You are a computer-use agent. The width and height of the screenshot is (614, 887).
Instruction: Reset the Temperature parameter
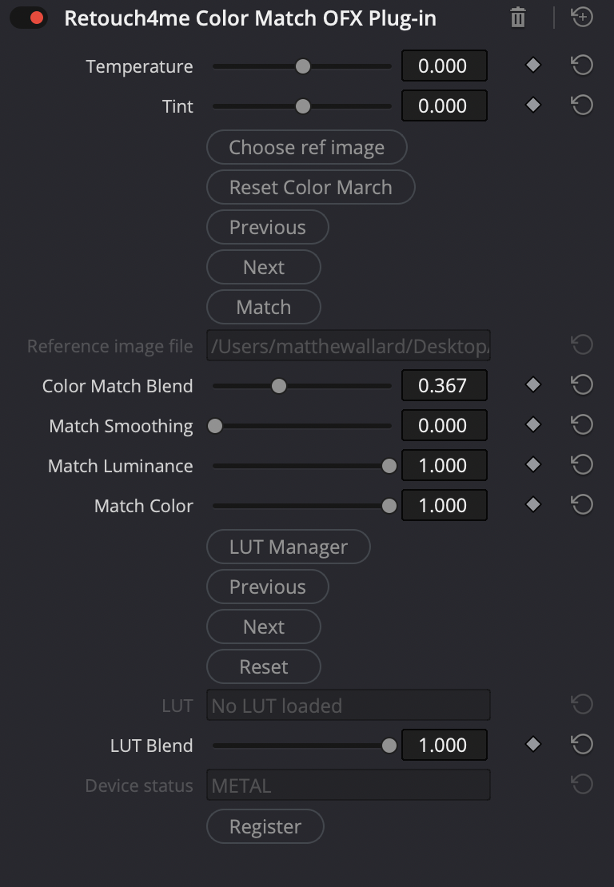point(582,66)
